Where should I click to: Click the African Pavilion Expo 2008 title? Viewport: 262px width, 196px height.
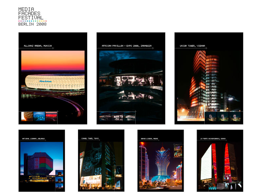(x=126, y=46)
